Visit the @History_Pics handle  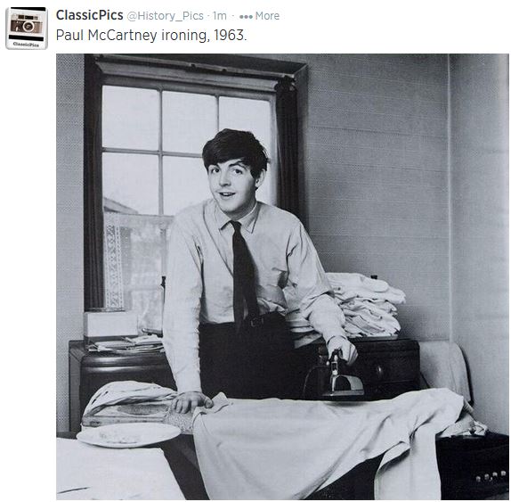(x=166, y=16)
